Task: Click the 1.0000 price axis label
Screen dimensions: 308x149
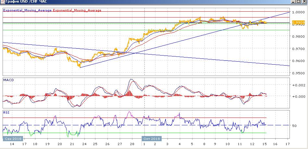Action: (298, 12)
